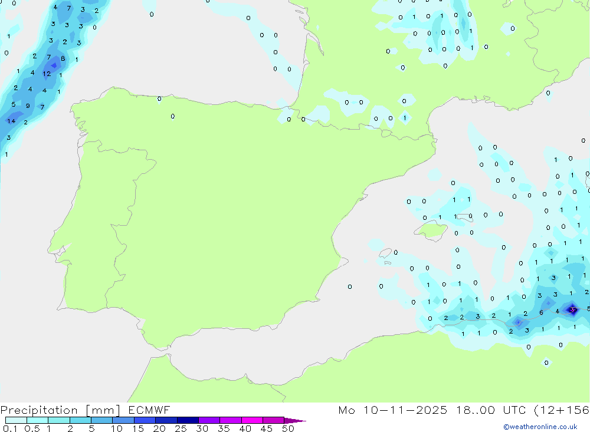Image resolution: width=590 pixels, height=432 pixels.
Task: Click the 'ECMWF' model name label
Action: coord(149,410)
